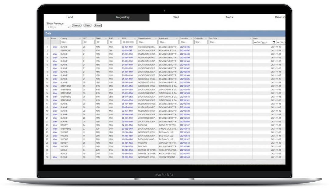Hit the Reset button
The width and height of the screenshot is (329, 193).
[98, 26]
